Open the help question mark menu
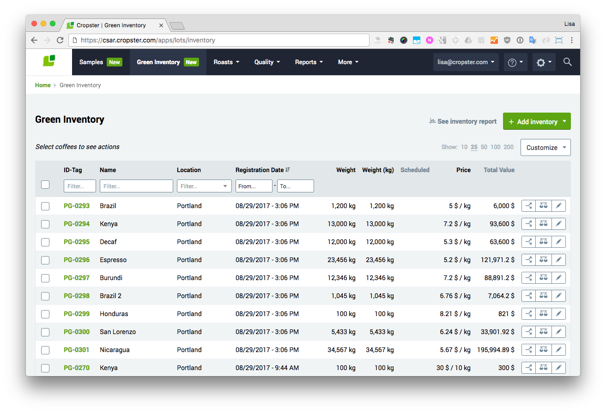This screenshot has width=606, height=413. [515, 62]
